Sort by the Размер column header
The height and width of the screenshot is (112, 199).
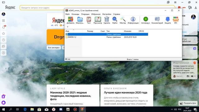[90, 31]
